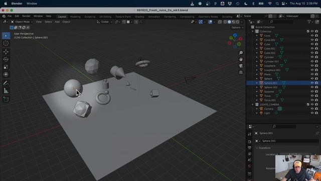Screen dimensions: 321x181
Task: Hide Suzanne in viewport via eye icon
Action: 312,92
